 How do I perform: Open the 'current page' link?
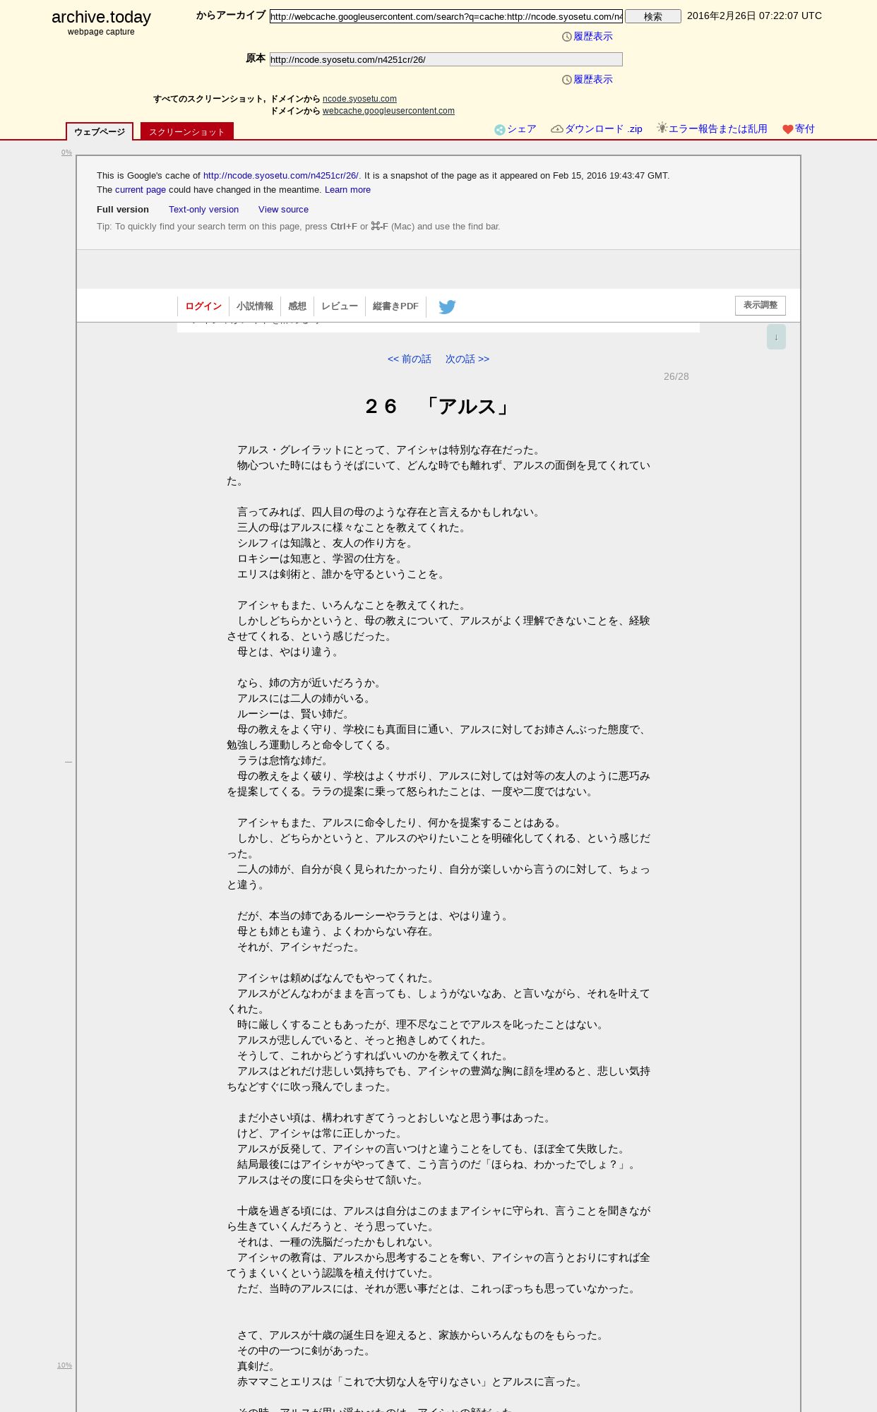coord(141,190)
